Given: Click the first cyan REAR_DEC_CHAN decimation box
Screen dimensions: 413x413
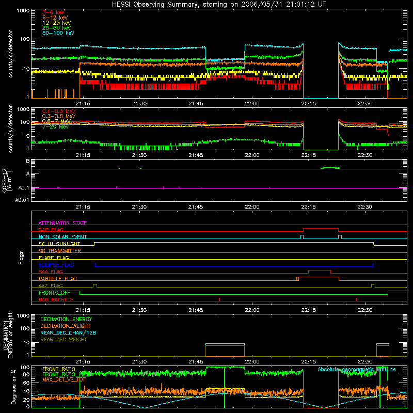Looking at the screenshot, I should 225,344.
